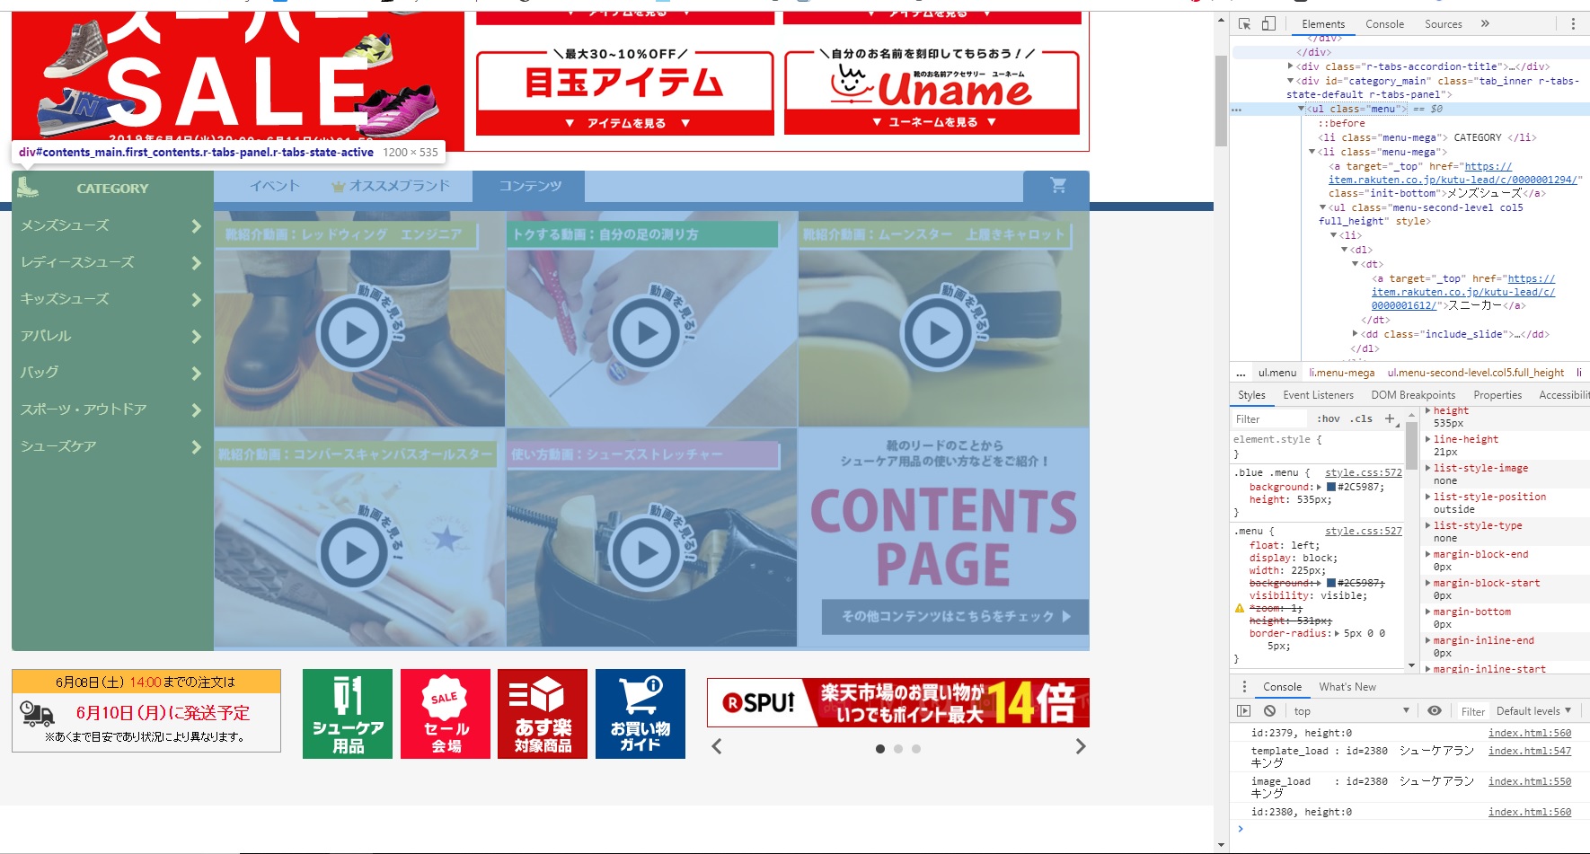Expand the r-tabs-accordion-title div node
This screenshot has height=854, width=1590.
1291,66
